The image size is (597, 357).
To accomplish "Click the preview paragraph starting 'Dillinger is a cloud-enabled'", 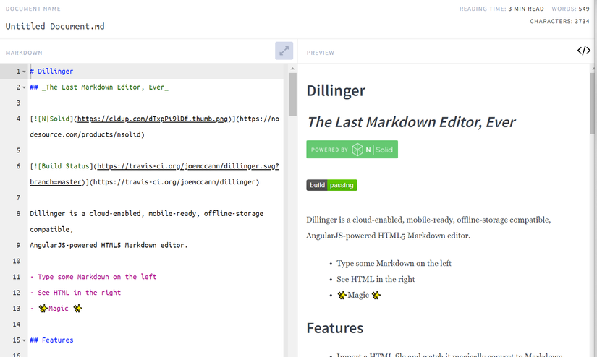I will (x=428, y=228).
